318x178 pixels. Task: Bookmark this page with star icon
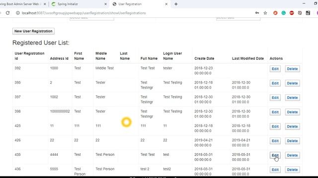click(x=265, y=13)
